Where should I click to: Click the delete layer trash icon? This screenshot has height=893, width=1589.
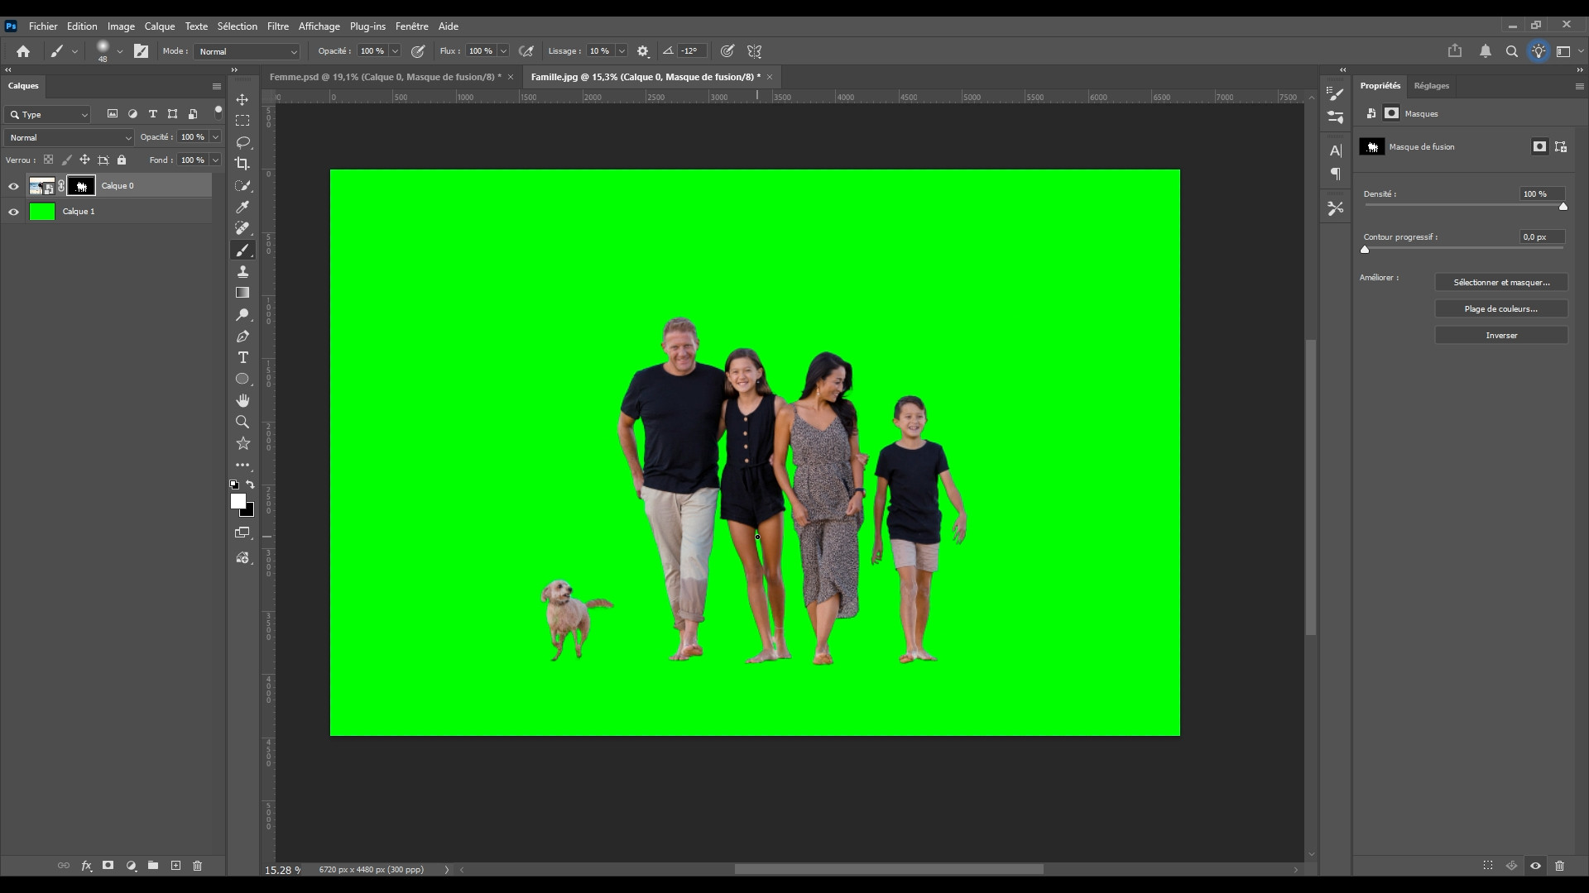tap(197, 866)
